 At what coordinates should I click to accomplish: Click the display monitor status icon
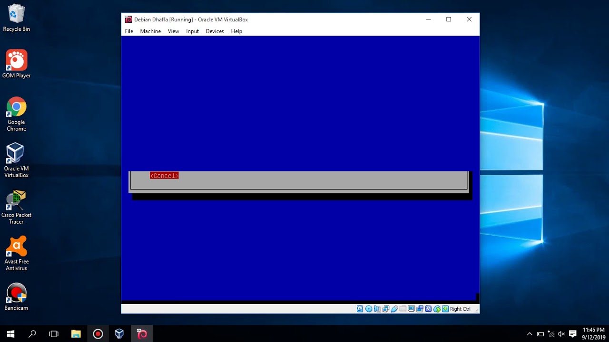pyautogui.click(x=412, y=309)
